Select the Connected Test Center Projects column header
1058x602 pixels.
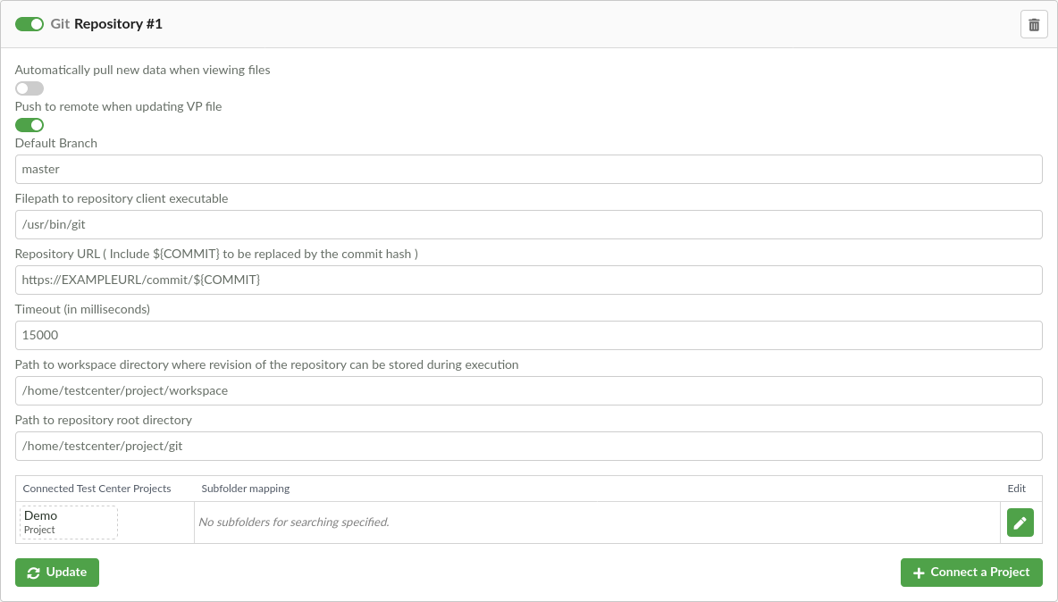97,489
